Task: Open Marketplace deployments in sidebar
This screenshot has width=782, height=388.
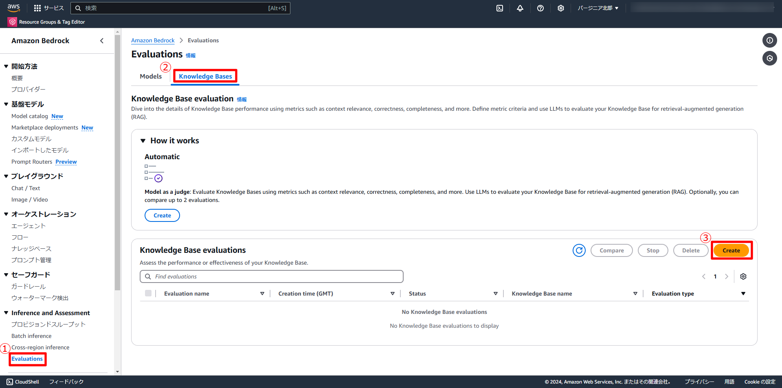Action: pyautogui.click(x=45, y=128)
